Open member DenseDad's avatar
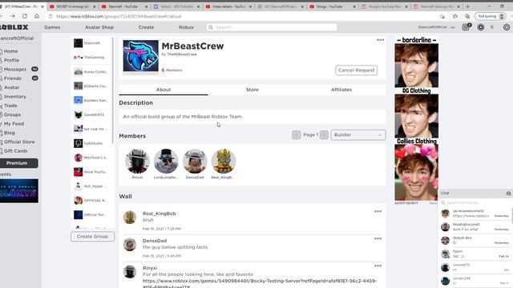The width and height of the screenshot is (513, 288). tap(195, 161)
